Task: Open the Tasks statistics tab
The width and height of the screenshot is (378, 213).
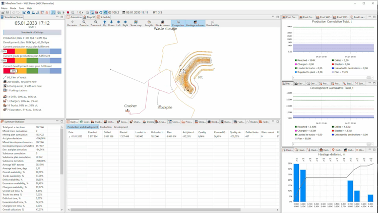Action: (x=264, y=122)
